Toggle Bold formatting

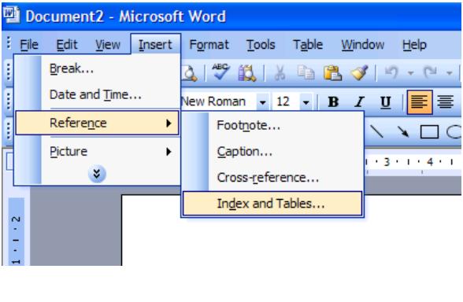333,102
